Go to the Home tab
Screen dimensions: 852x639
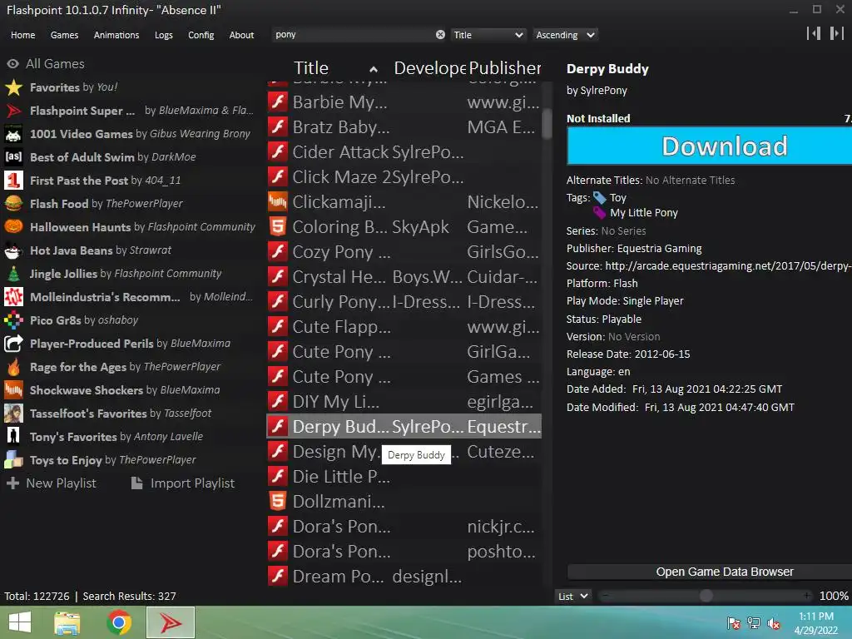pos(22,35)
